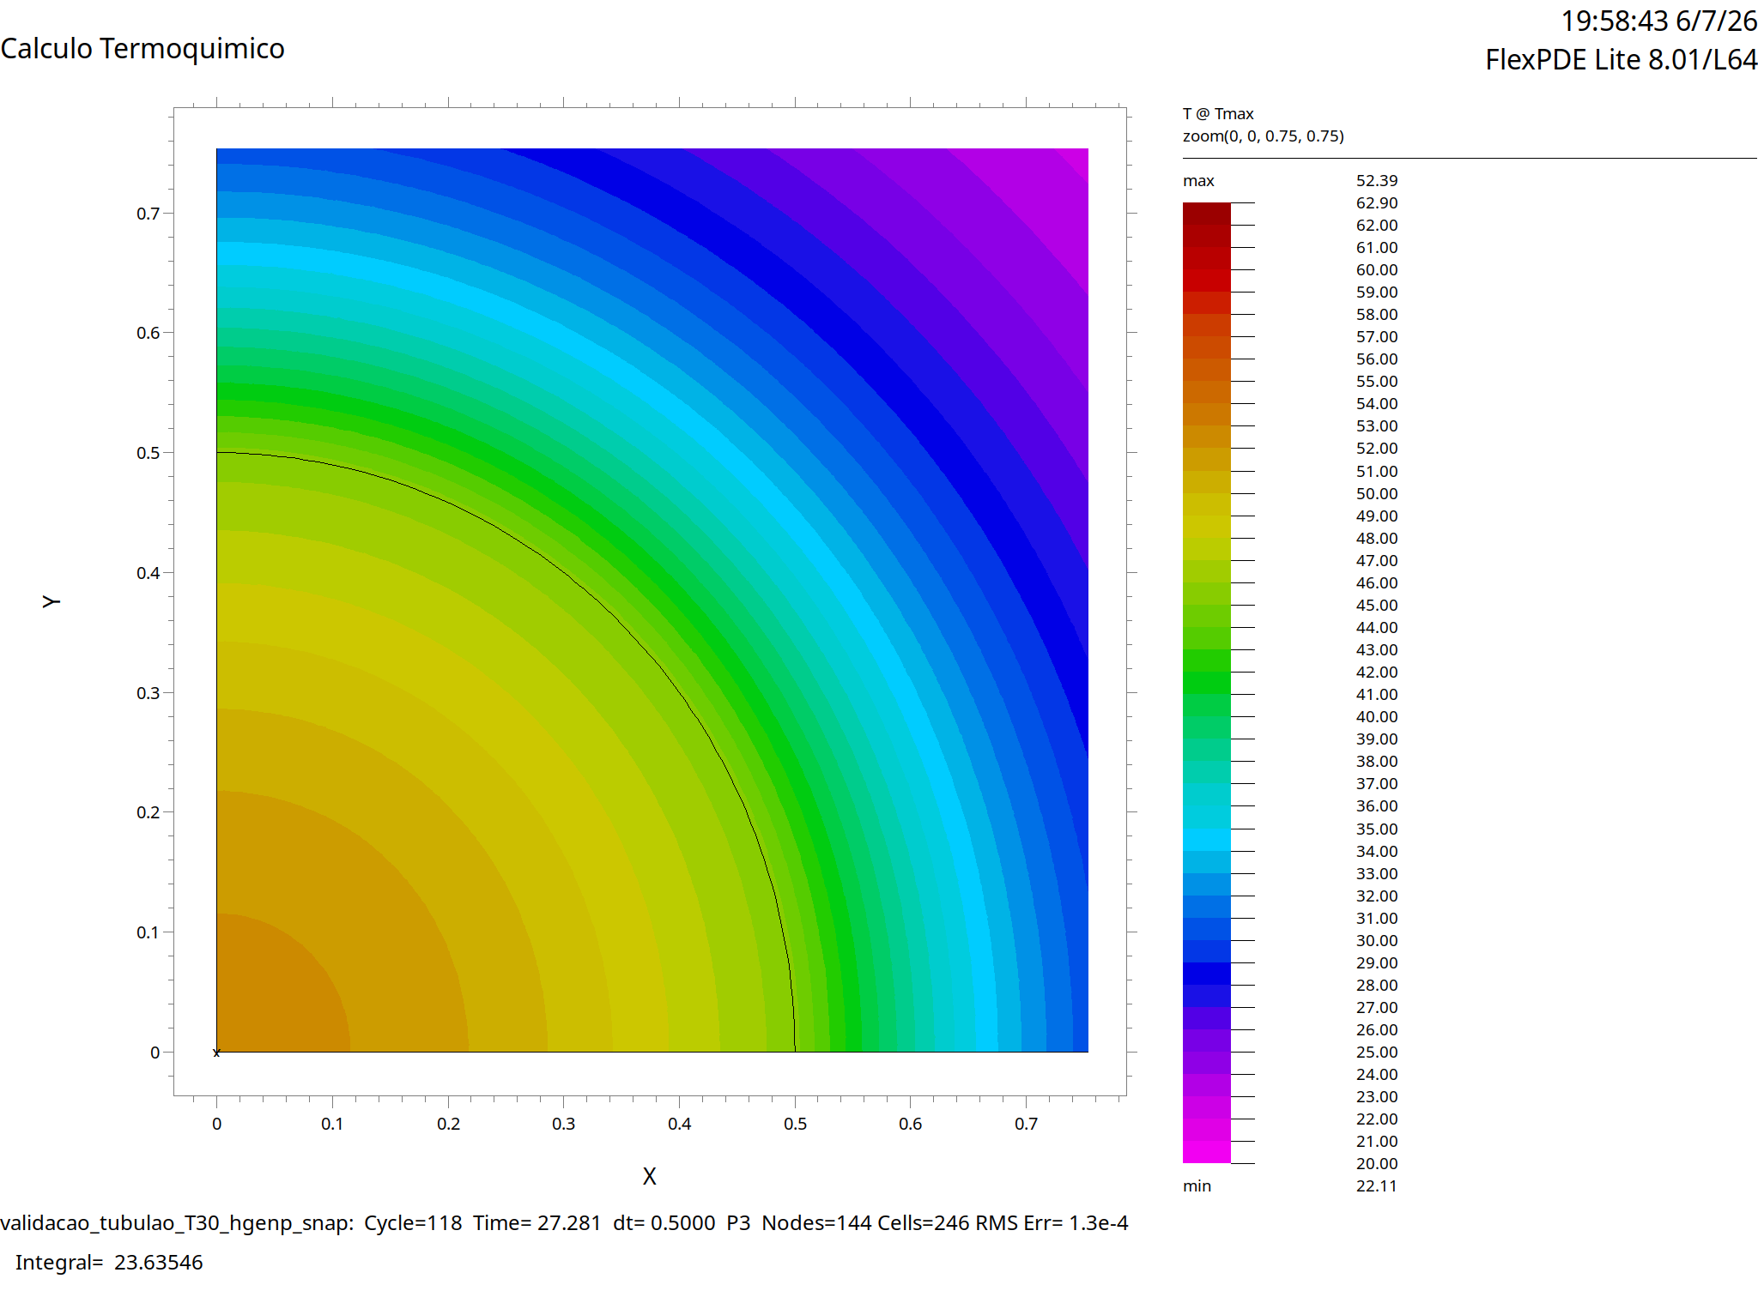Screen dimensions: 1758x1315
Task: Click the 'Y' axis title
Action: (x=52, y=601)
